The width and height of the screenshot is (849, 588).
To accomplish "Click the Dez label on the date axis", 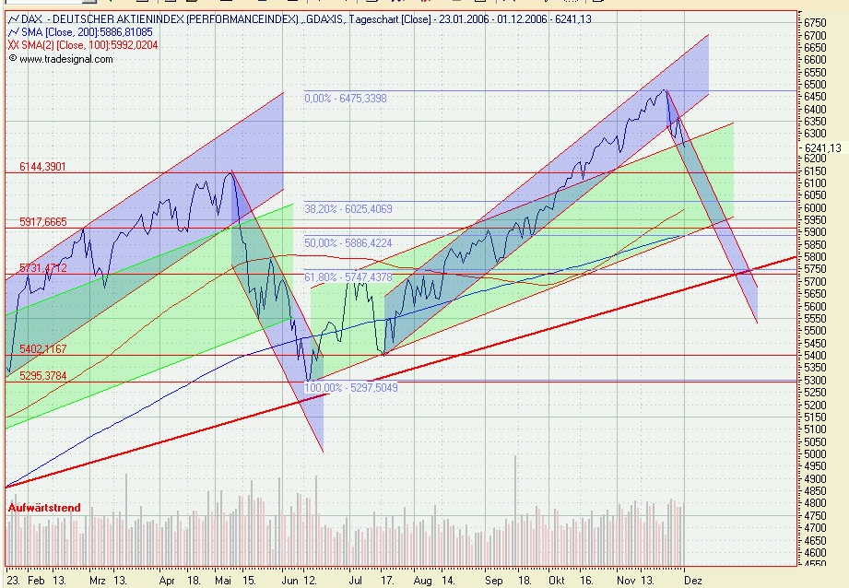I will (x=693, y=581).
